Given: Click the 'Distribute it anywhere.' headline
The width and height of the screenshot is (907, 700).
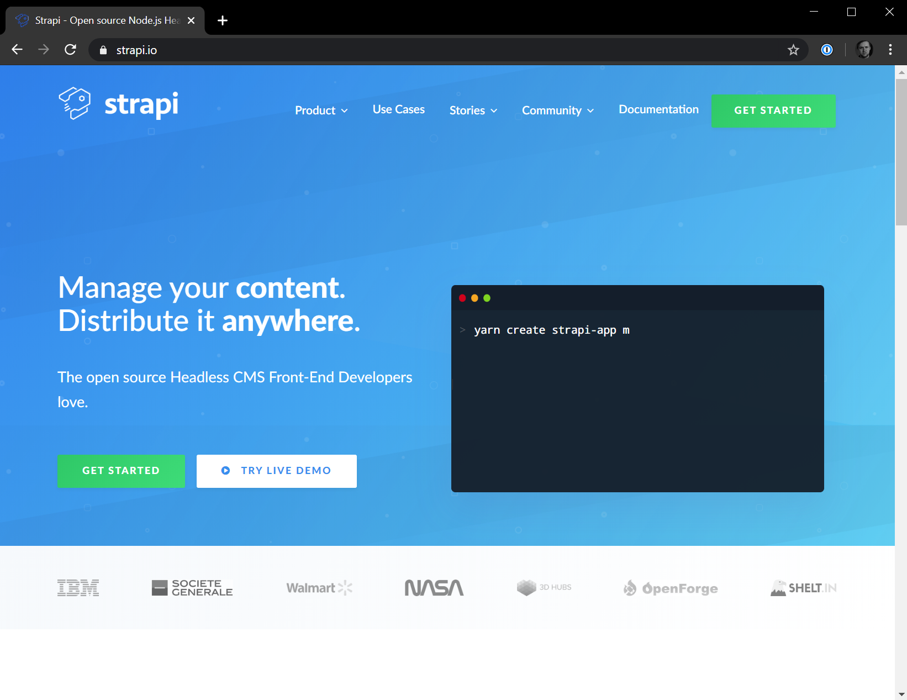Looking at the screenshot, I should click(209, 321).
